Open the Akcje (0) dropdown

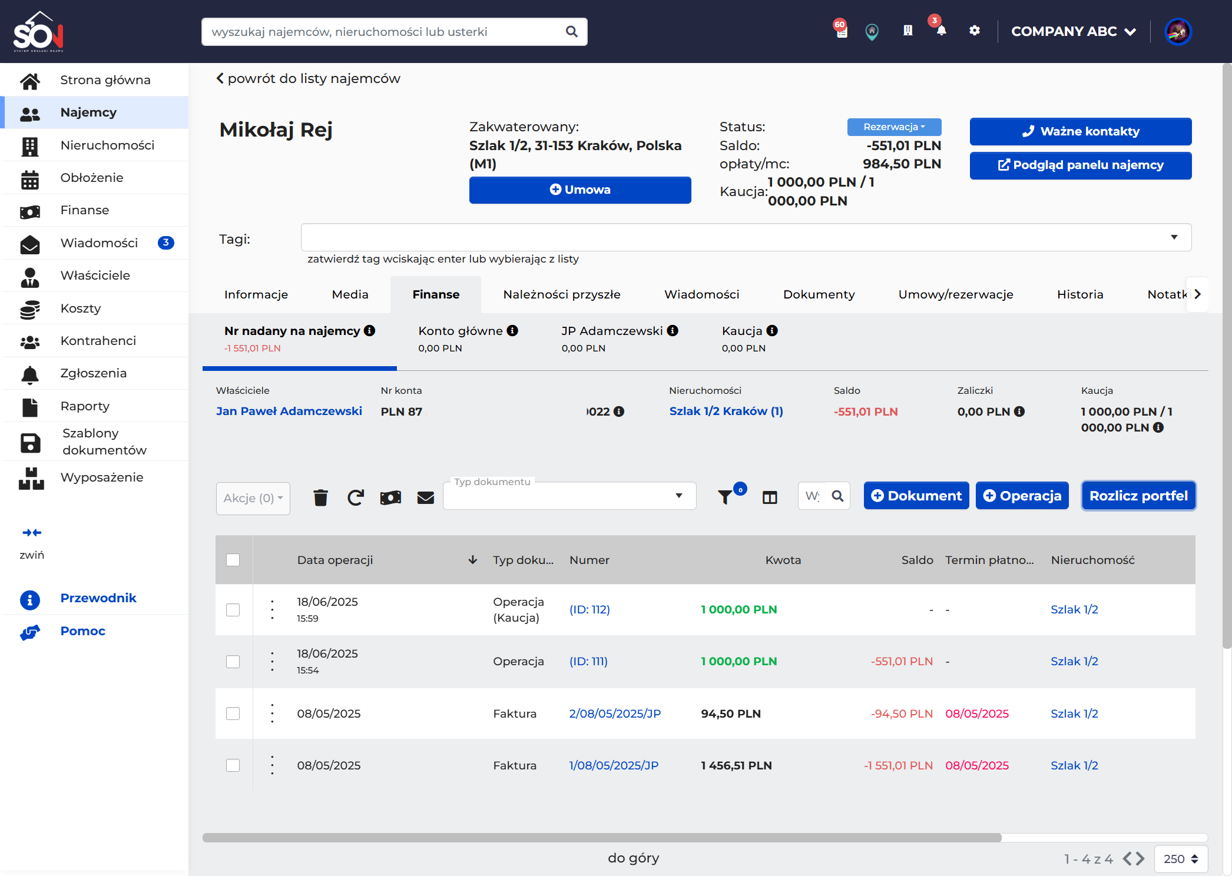pyautogui.click(x=253, y=499)
